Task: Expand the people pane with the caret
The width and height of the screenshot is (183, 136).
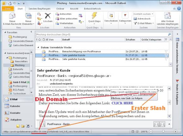Action: tap(169, 124)
